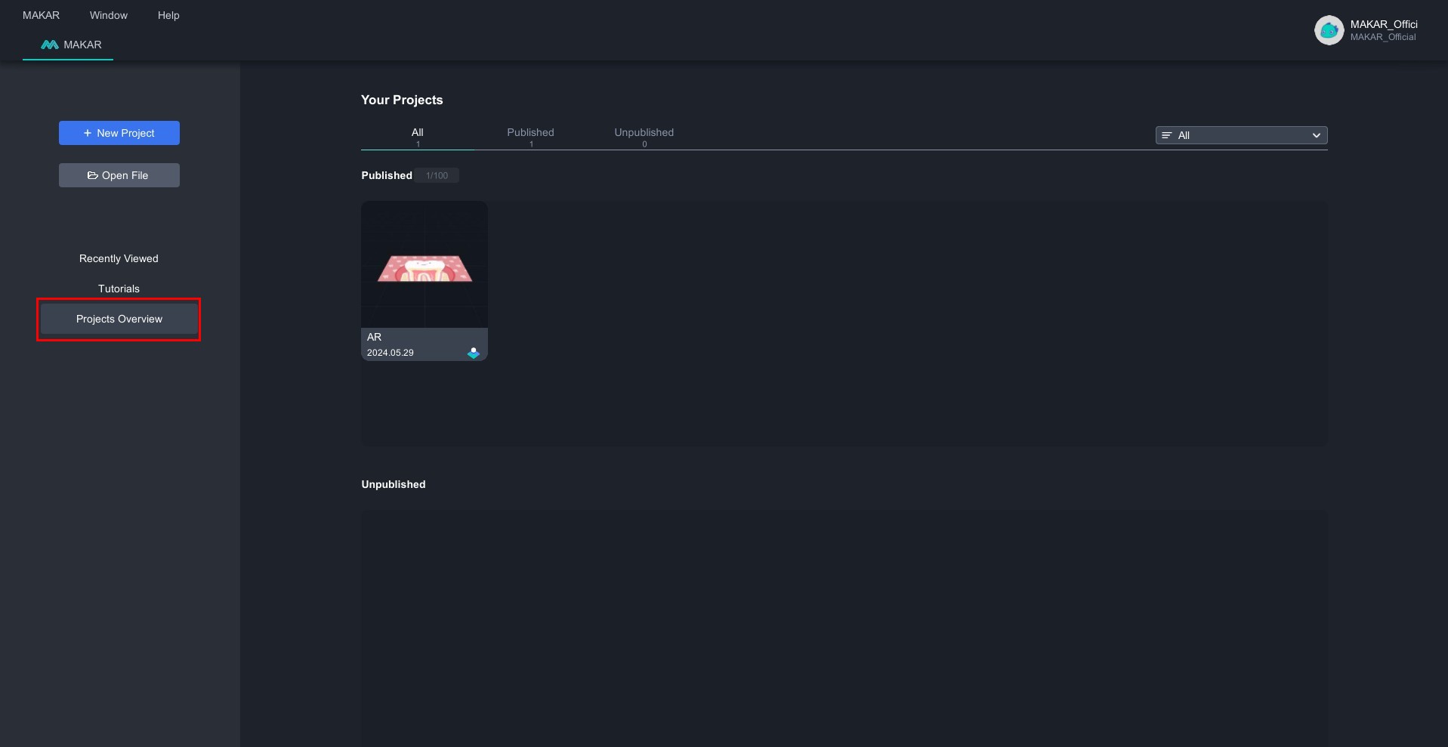Open the MAKAR menu in menu bar
Image resolution: width=1448 pixels, height=747 pixels.
(x=41, y=15)
